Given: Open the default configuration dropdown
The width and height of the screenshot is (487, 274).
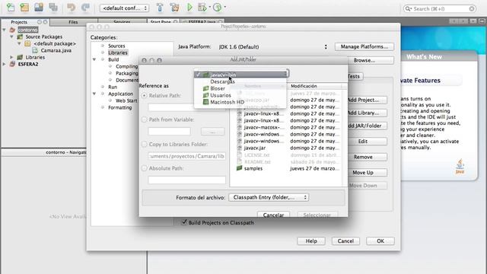Looking at the screenshot, I should point(124,8).
